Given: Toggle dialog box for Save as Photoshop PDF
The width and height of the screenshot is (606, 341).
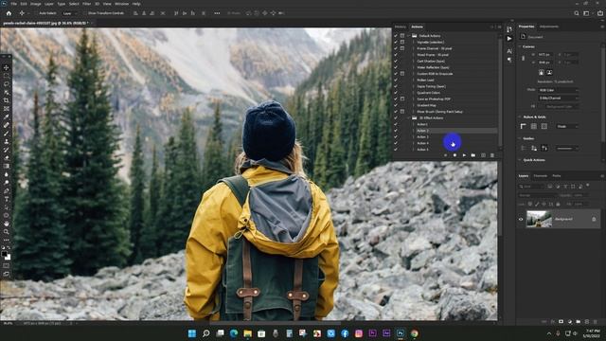Looking at the screenshot, I should click(x=402, y=99).
